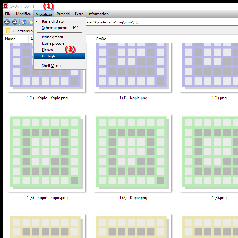The image size is (238, 238).
Task: Select thumbnail 1 (1).png
Action: point(209,67)
